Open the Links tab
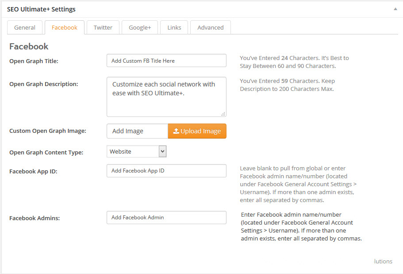Screen dimensions: 403x274 click(174, 27)
